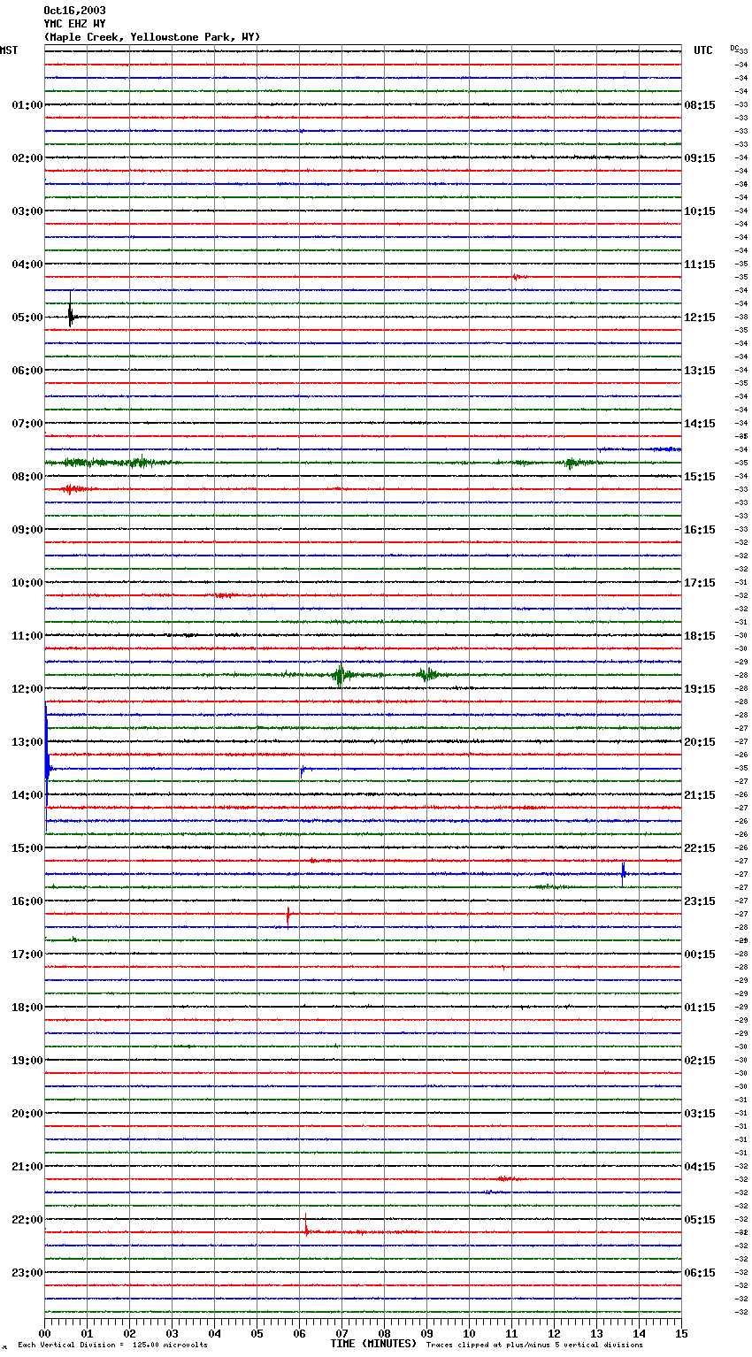Click the "08:15" UTC time label
Viewport: 752px width, 1357px height.
(x=700, y=104)
